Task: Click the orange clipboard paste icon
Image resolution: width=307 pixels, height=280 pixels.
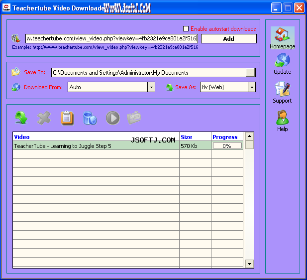Action: pyautogui.click(x=67, y=118)
